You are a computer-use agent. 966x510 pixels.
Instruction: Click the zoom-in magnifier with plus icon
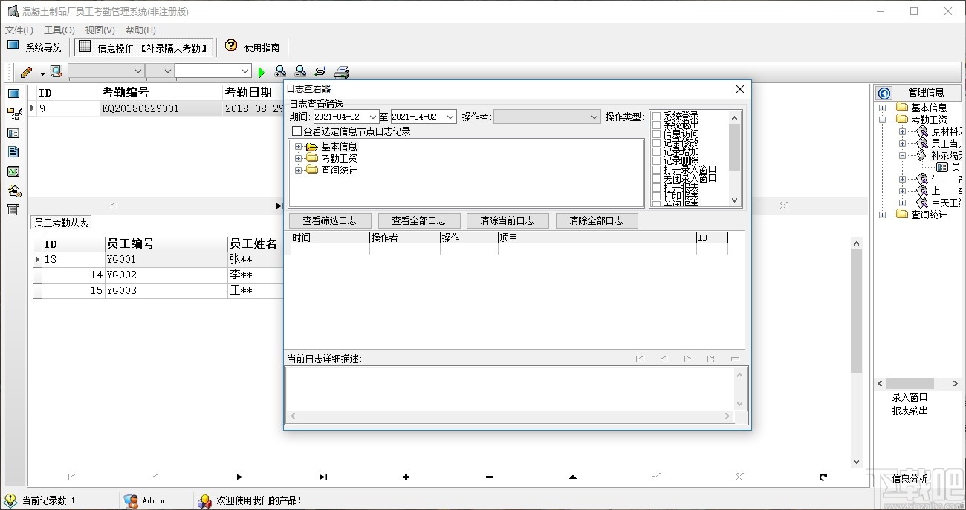[280, 71]
